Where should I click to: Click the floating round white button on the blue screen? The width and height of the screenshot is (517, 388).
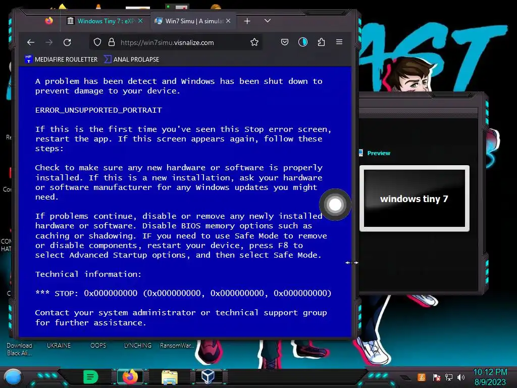335,205
